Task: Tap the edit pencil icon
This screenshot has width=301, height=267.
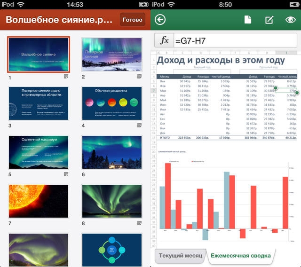Action: click(269, 20)
